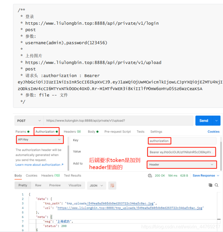Click the search response magnifier icon

217,185
